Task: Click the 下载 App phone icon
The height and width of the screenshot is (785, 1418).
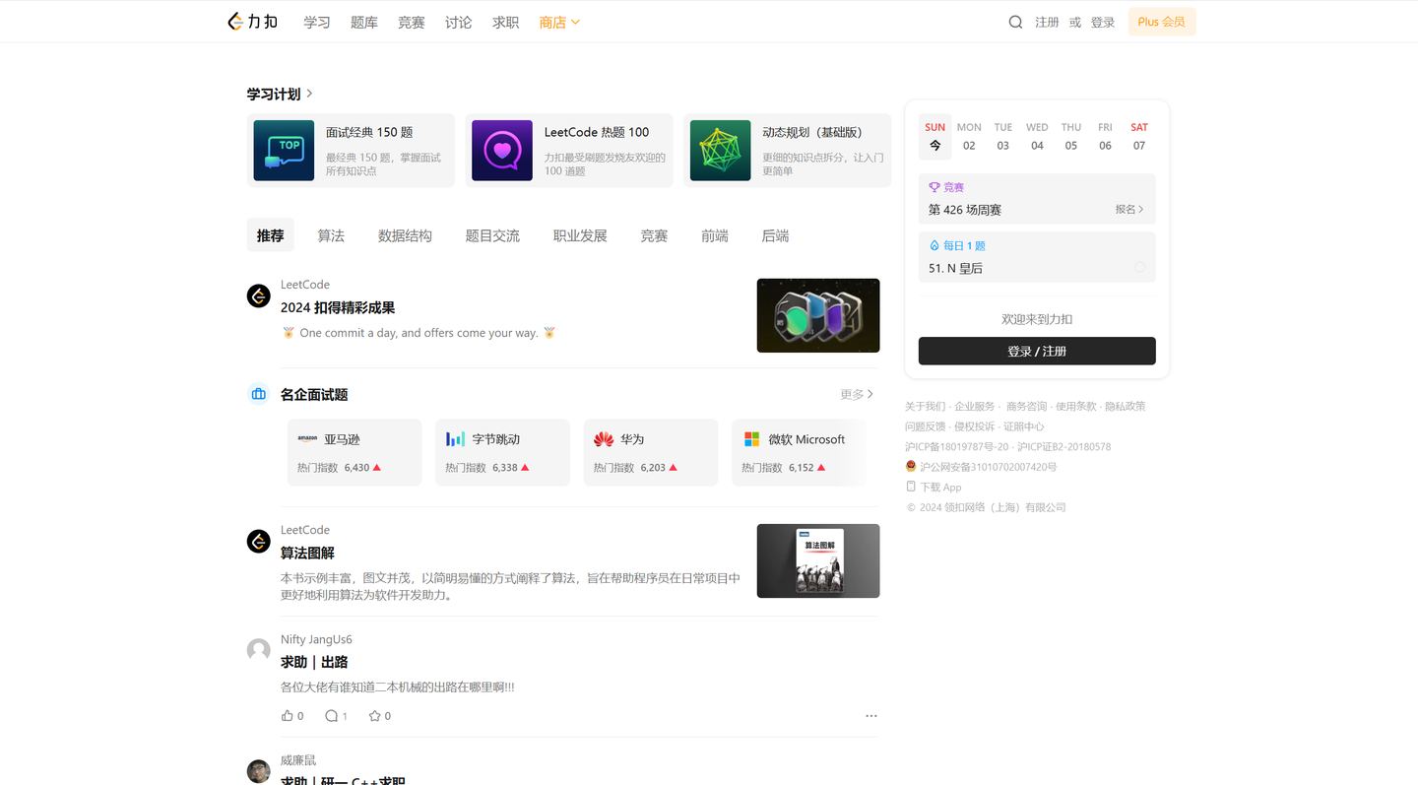Action: pos(911,487)
